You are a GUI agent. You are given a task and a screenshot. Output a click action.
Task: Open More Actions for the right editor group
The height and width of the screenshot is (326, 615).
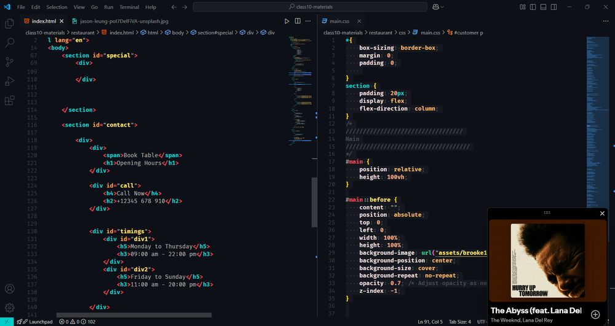pyautogui.click(x=606, y=21)
